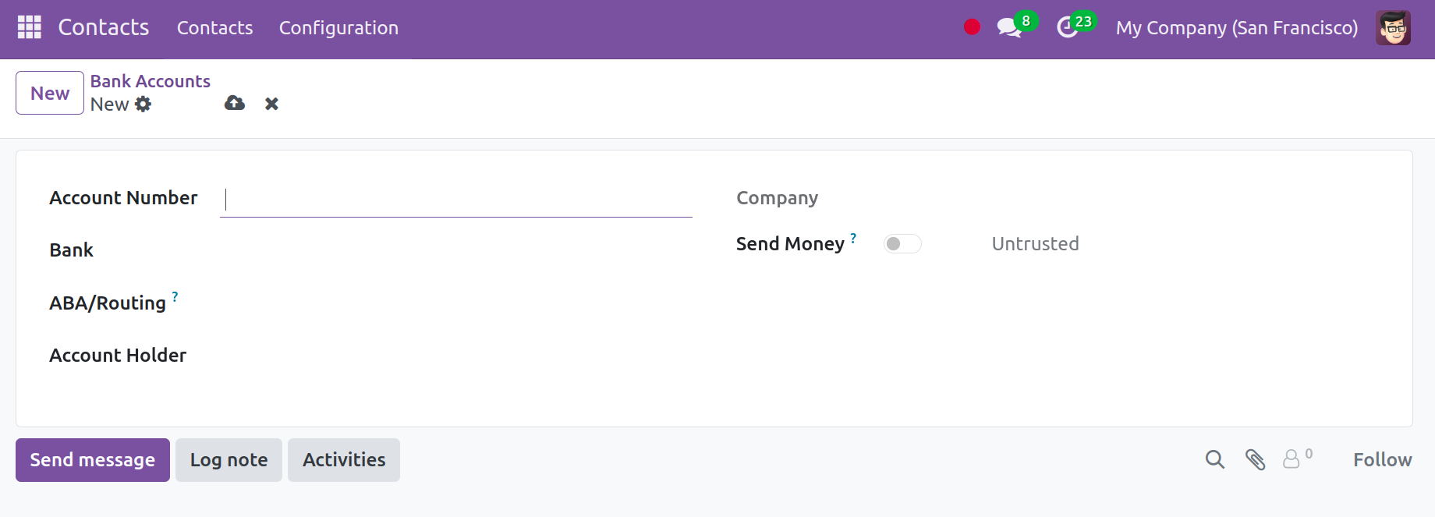The width and height of the screenshot is (1435, 517).
Task: Click the New record button
Action: [50, 93]
